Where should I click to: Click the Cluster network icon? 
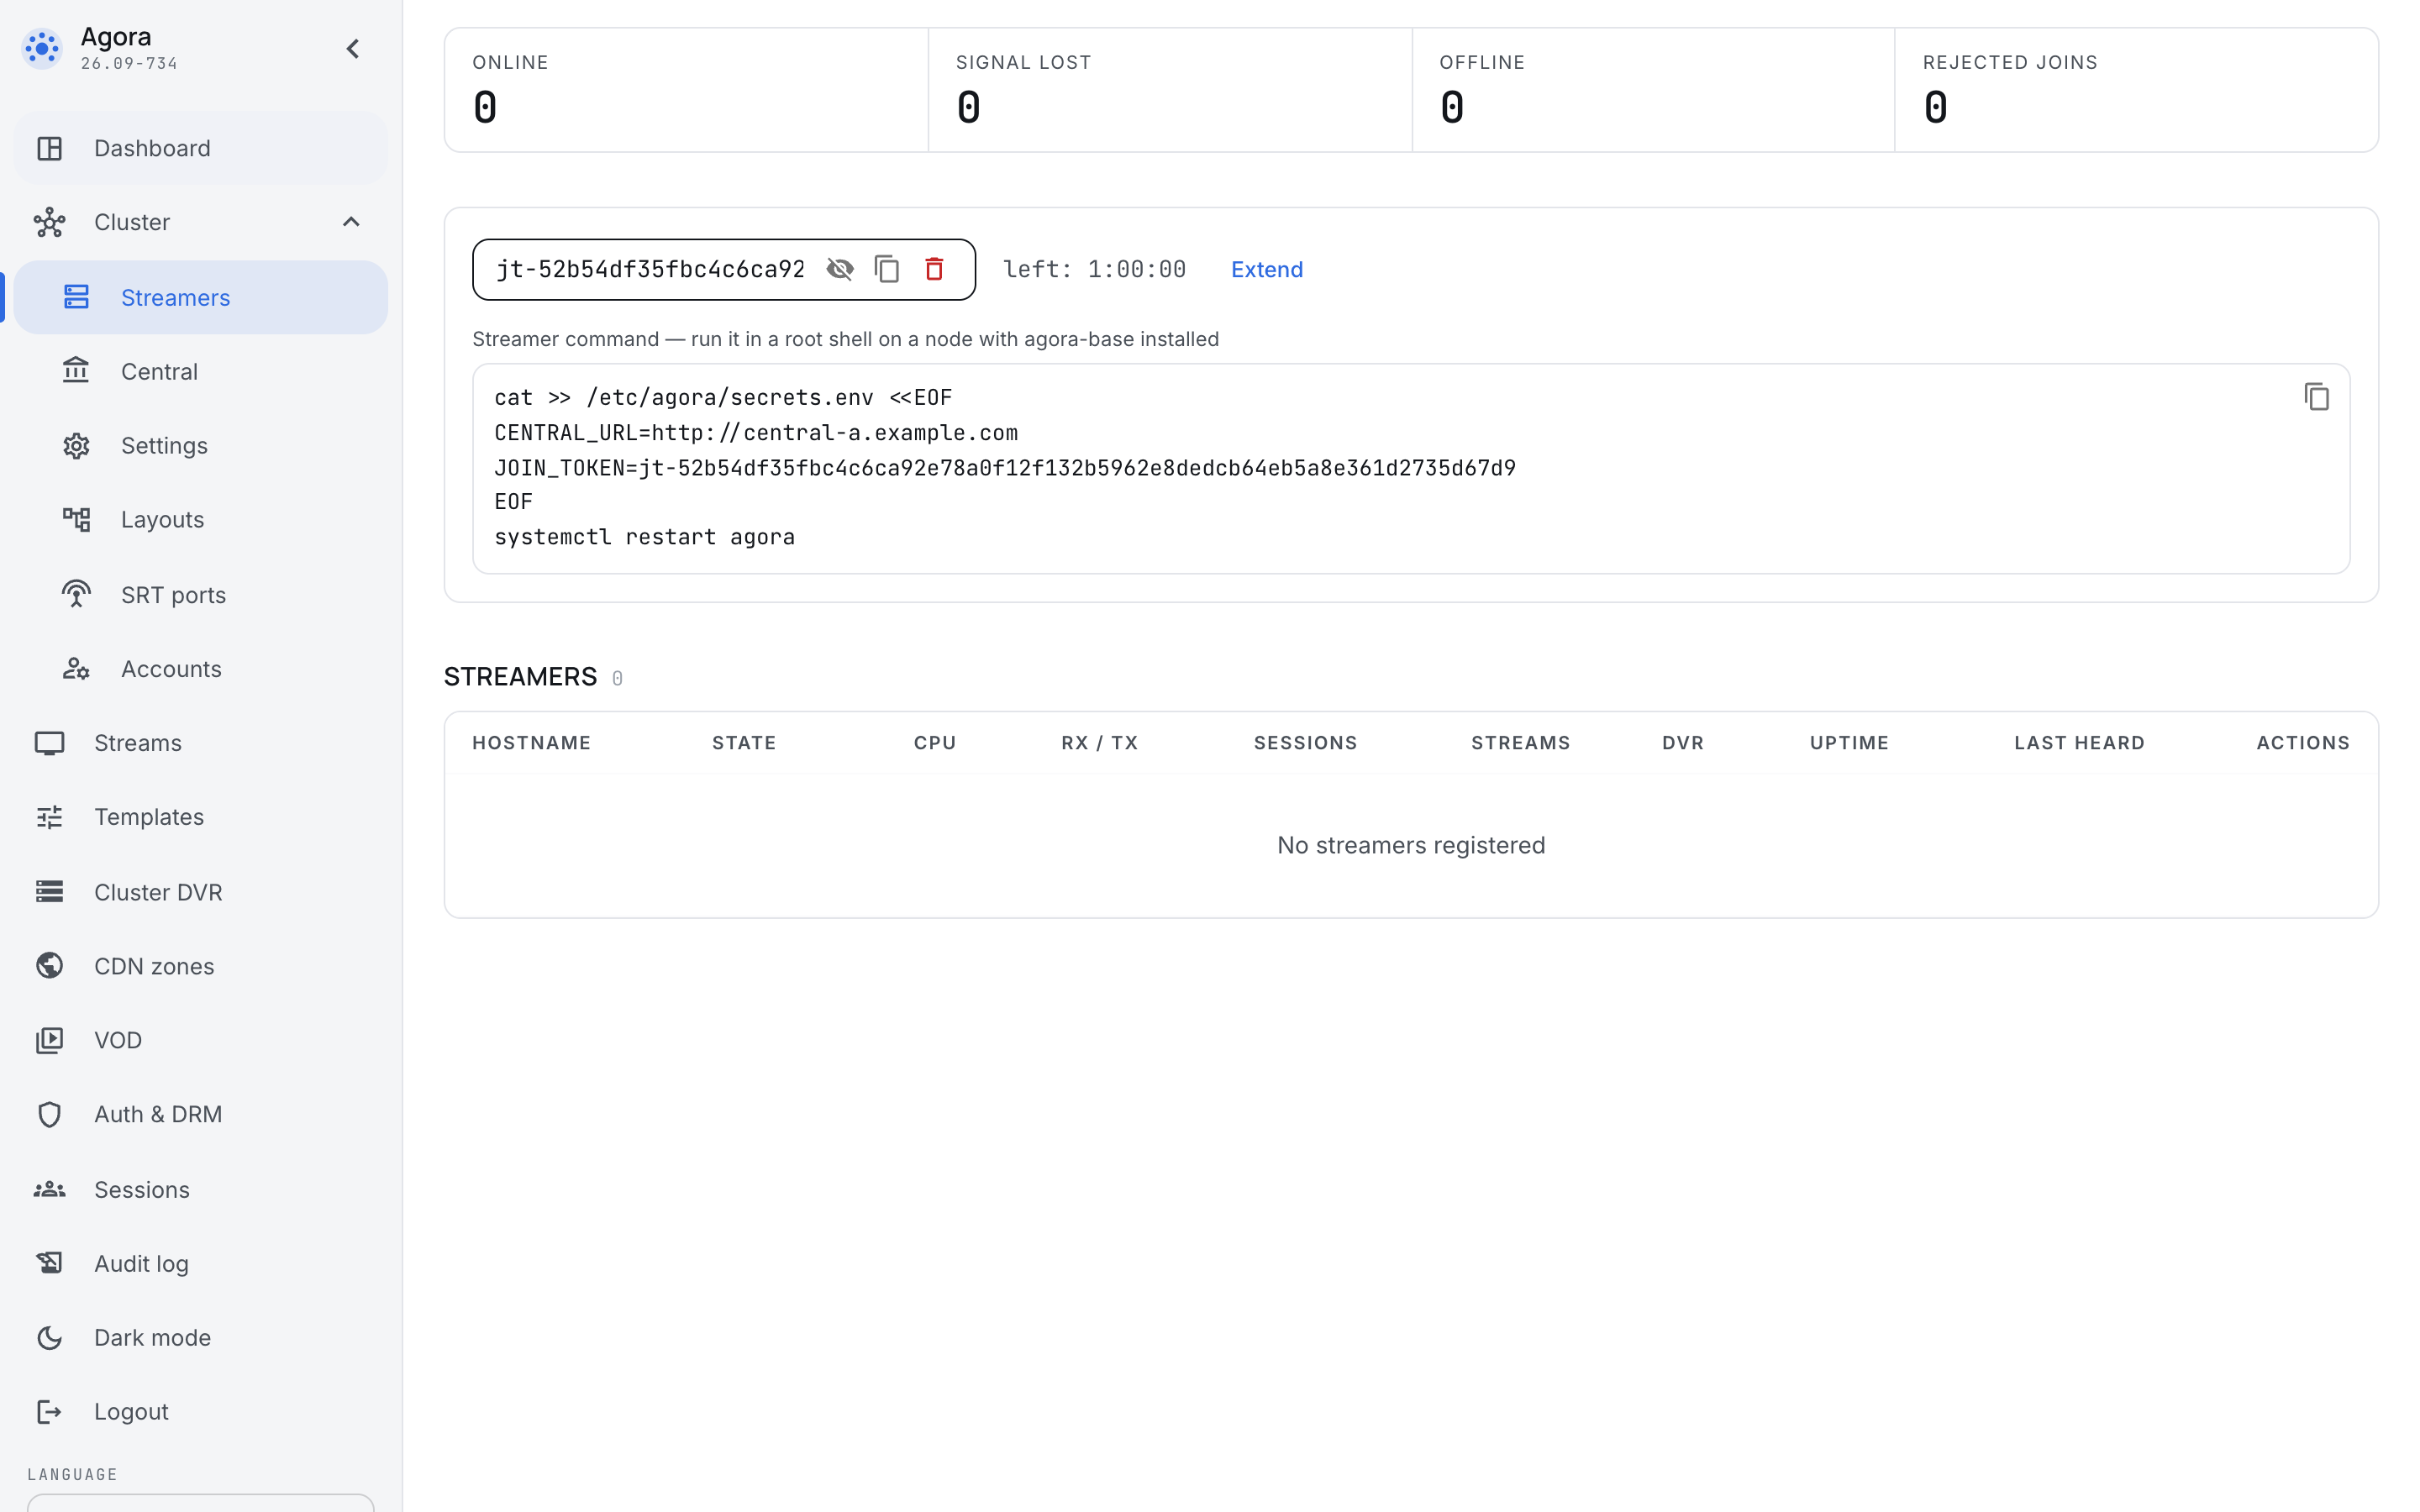[49, 222]
